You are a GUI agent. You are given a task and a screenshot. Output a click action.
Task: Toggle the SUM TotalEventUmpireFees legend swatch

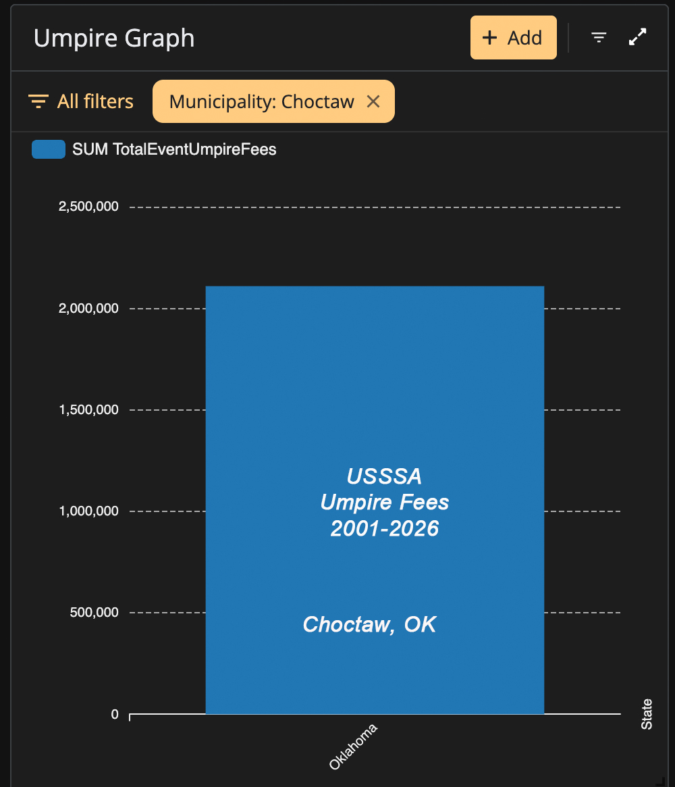tap(49, 149)
